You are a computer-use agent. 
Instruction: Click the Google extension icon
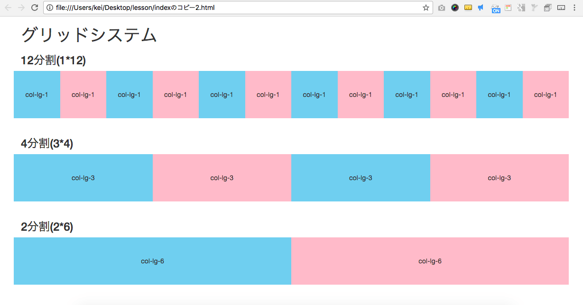click(521, 8)
